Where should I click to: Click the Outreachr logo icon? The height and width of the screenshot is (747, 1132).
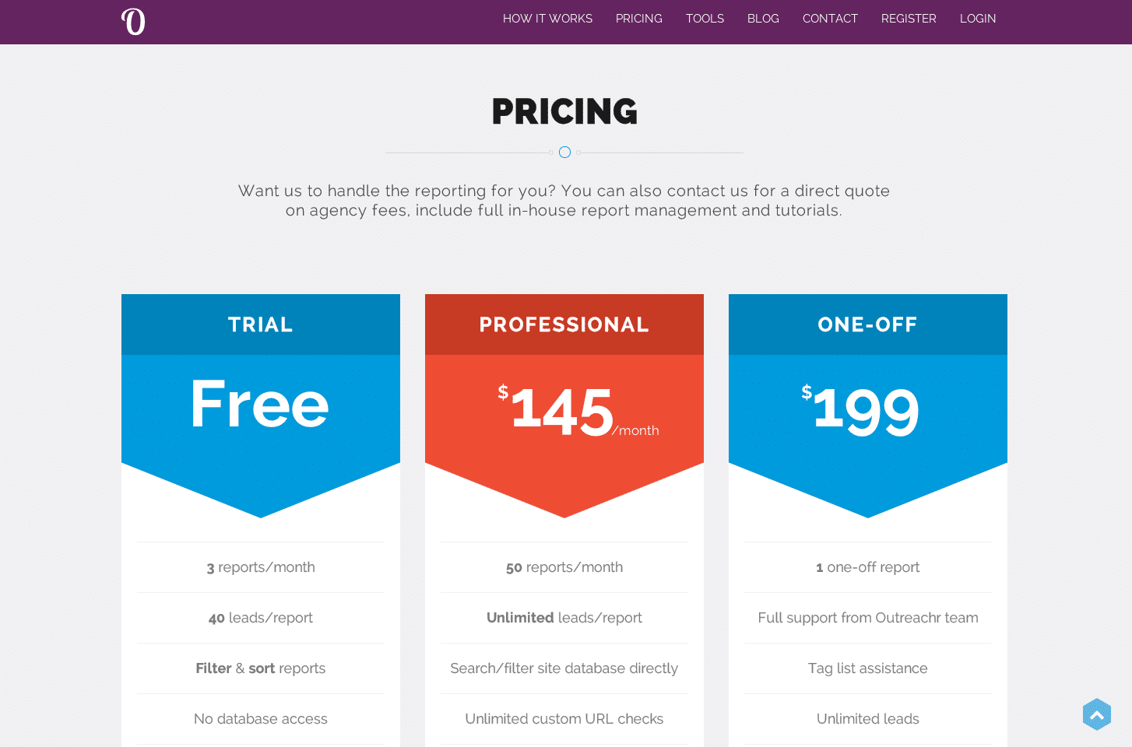(133, 21)
